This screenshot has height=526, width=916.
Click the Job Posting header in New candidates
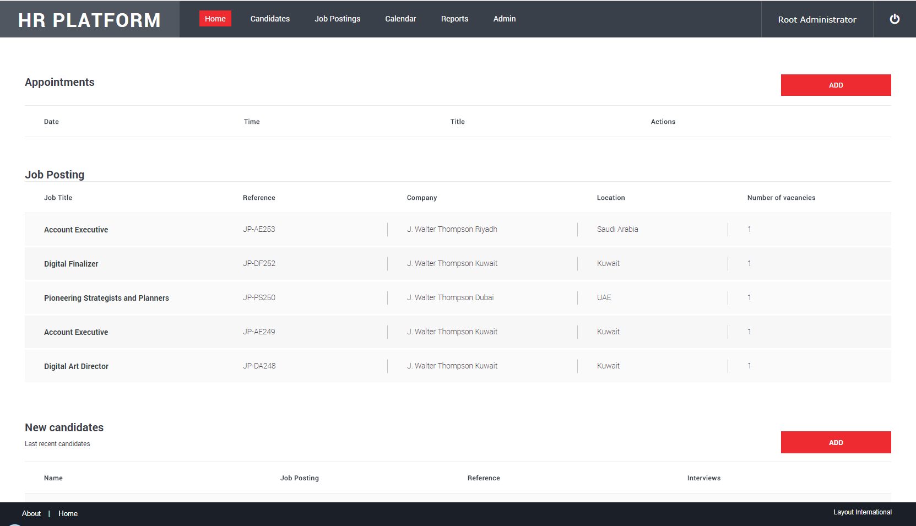pos(300,478)
